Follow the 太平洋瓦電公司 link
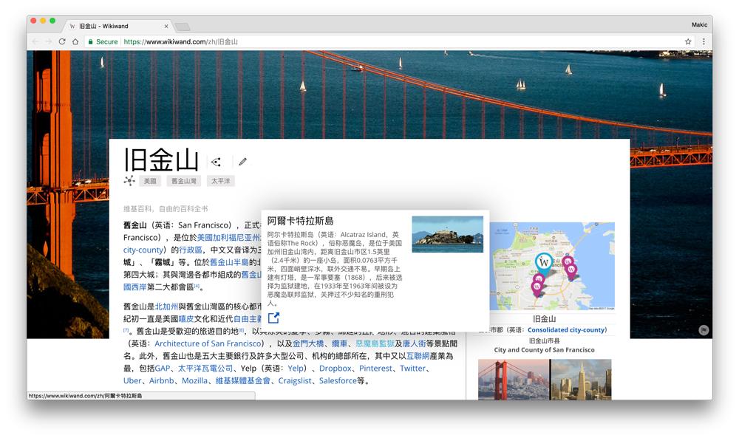This screenshot has height=438, width=739. click(x=205, y=369)
